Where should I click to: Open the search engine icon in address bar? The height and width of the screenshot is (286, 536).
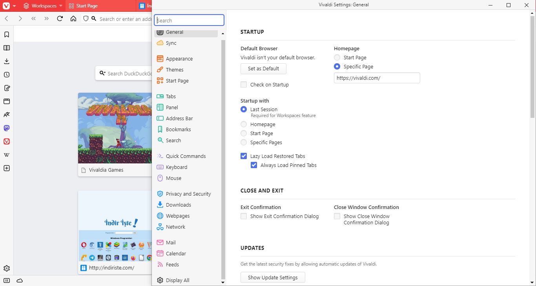(94, 18)
